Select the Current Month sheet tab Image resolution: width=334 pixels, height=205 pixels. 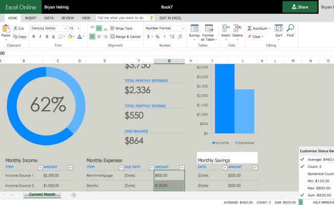[x=42, y=194]
